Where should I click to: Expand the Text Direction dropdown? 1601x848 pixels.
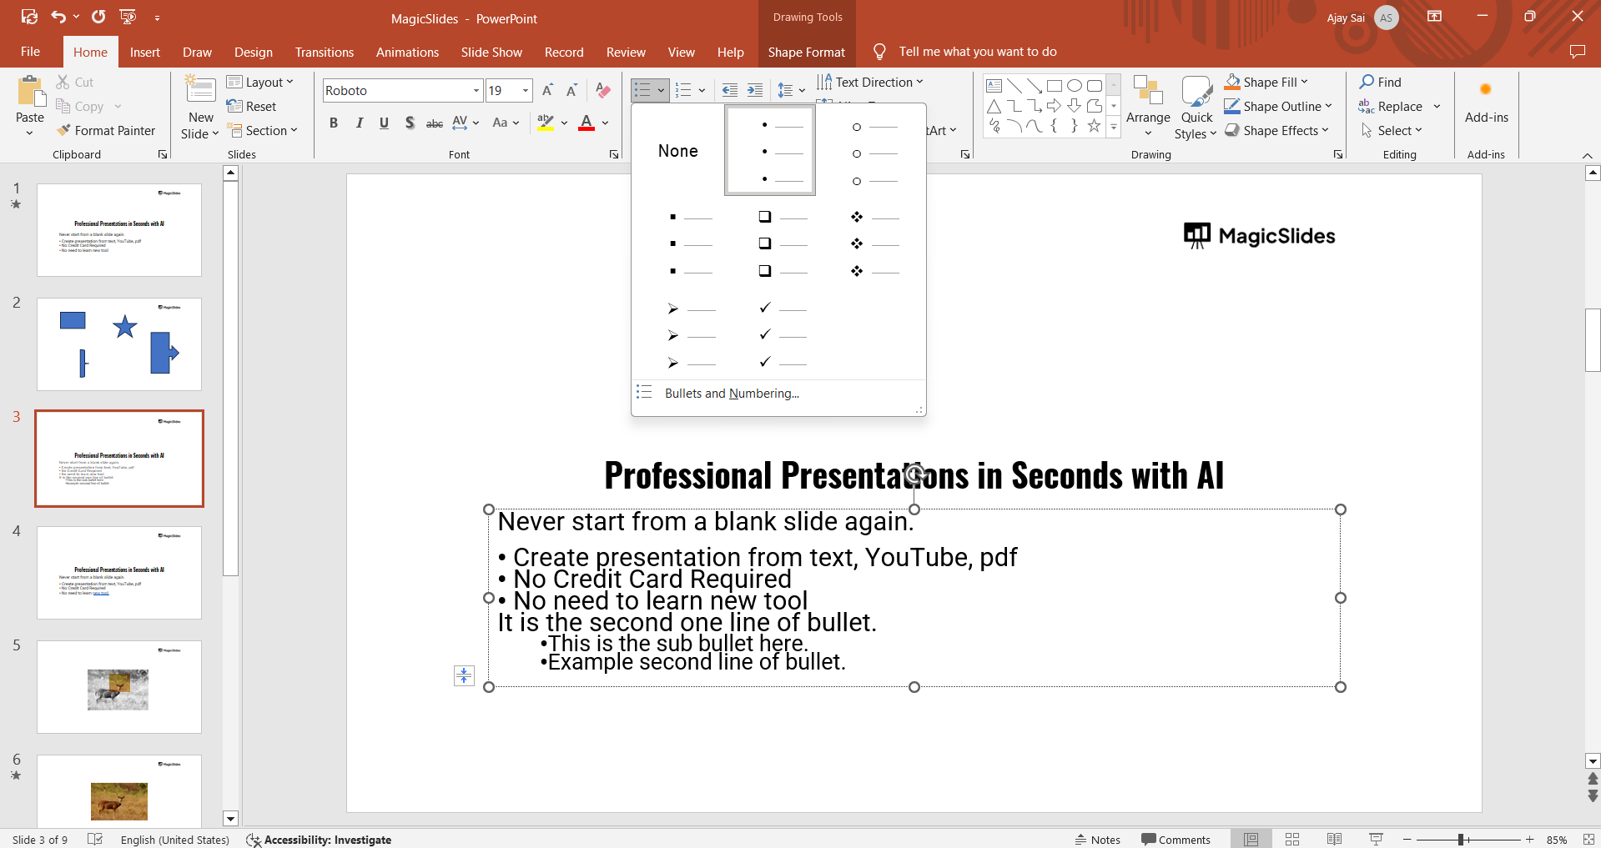click(x=870, y=82)
